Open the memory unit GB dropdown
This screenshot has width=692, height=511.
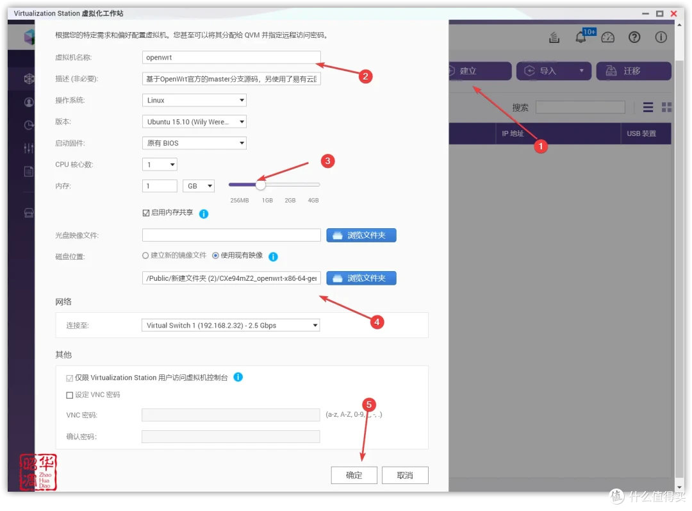(x=199, y=186)
